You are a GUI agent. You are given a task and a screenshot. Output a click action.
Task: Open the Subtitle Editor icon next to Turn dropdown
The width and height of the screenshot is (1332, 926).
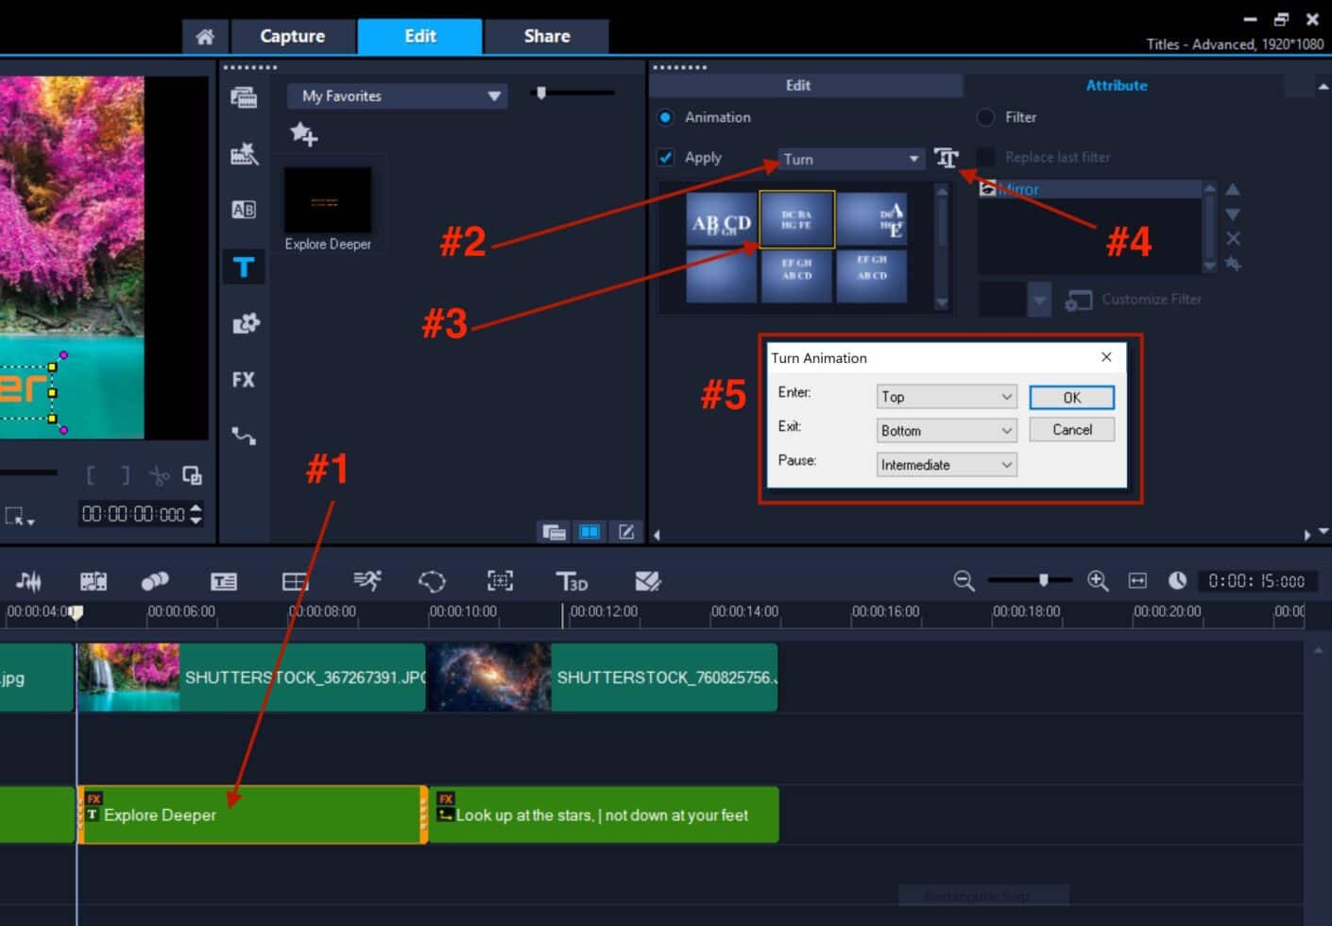click(x=948, y=159)
